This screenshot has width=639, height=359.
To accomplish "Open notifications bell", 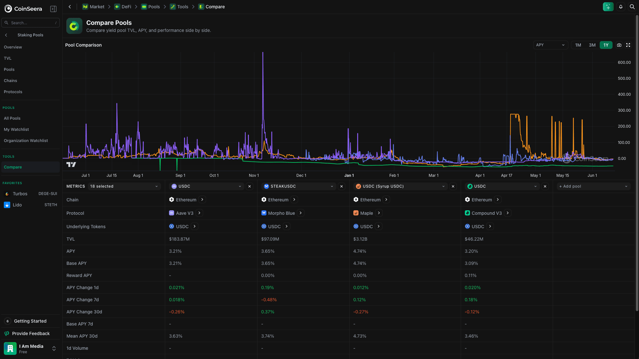I will 621,7.
